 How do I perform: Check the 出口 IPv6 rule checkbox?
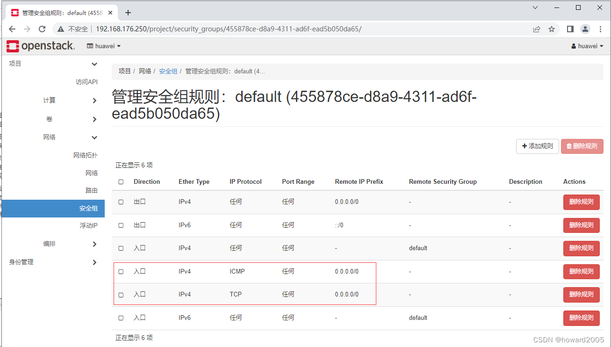(121, 225)
